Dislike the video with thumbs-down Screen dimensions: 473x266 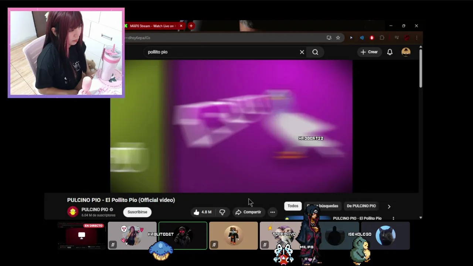coord(222,212)
